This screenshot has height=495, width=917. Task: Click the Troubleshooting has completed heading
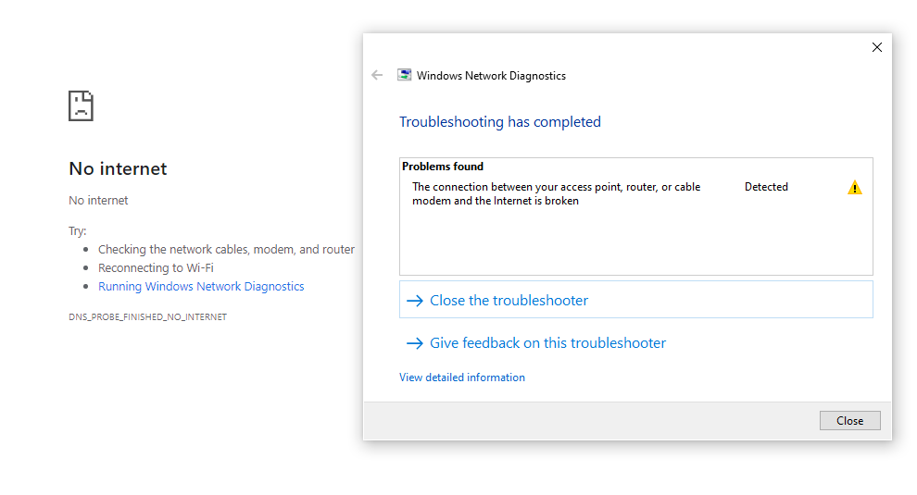(x=500, y=121)
